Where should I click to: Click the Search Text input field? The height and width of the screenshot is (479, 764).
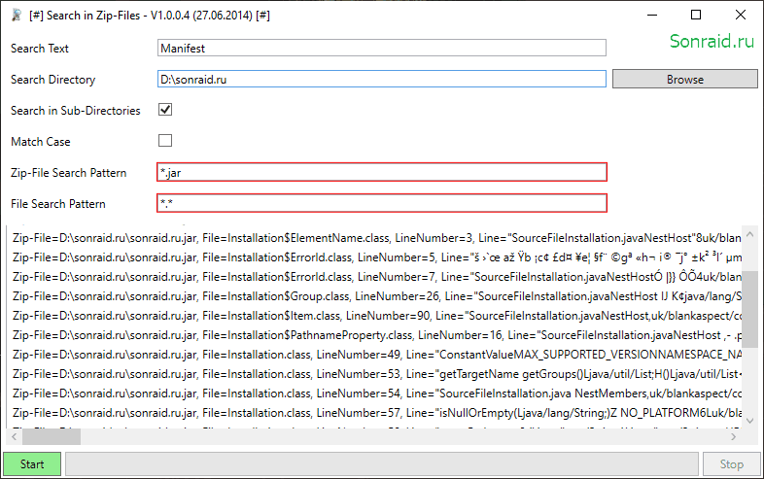381,48
